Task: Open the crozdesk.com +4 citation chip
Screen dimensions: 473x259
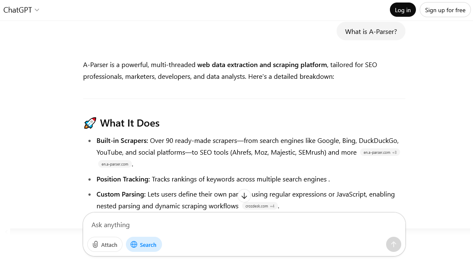Action: [x=260, y=206]
